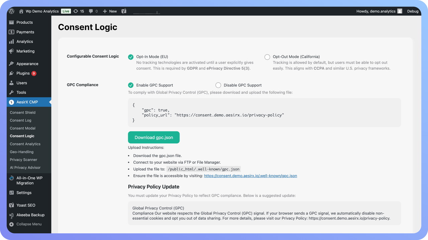Click the Privacy Policy Update heading
Image resolution: width=428 pixels, height=240 pixels.
[x=153, y=187]
